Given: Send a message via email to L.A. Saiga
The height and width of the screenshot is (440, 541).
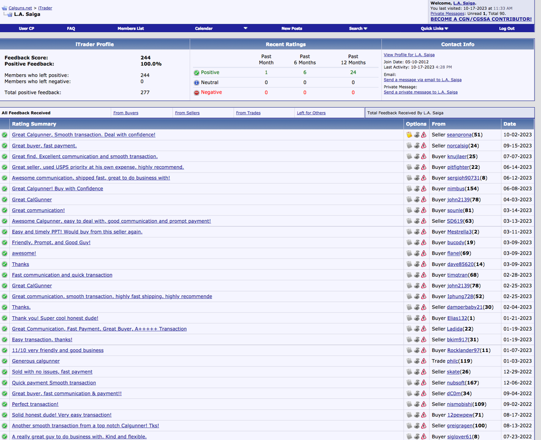Looking at the screenshot, I should coord(422,80).
